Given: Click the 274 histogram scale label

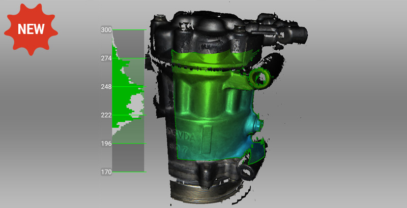Looking at the screenshot, I should (106, 58).
